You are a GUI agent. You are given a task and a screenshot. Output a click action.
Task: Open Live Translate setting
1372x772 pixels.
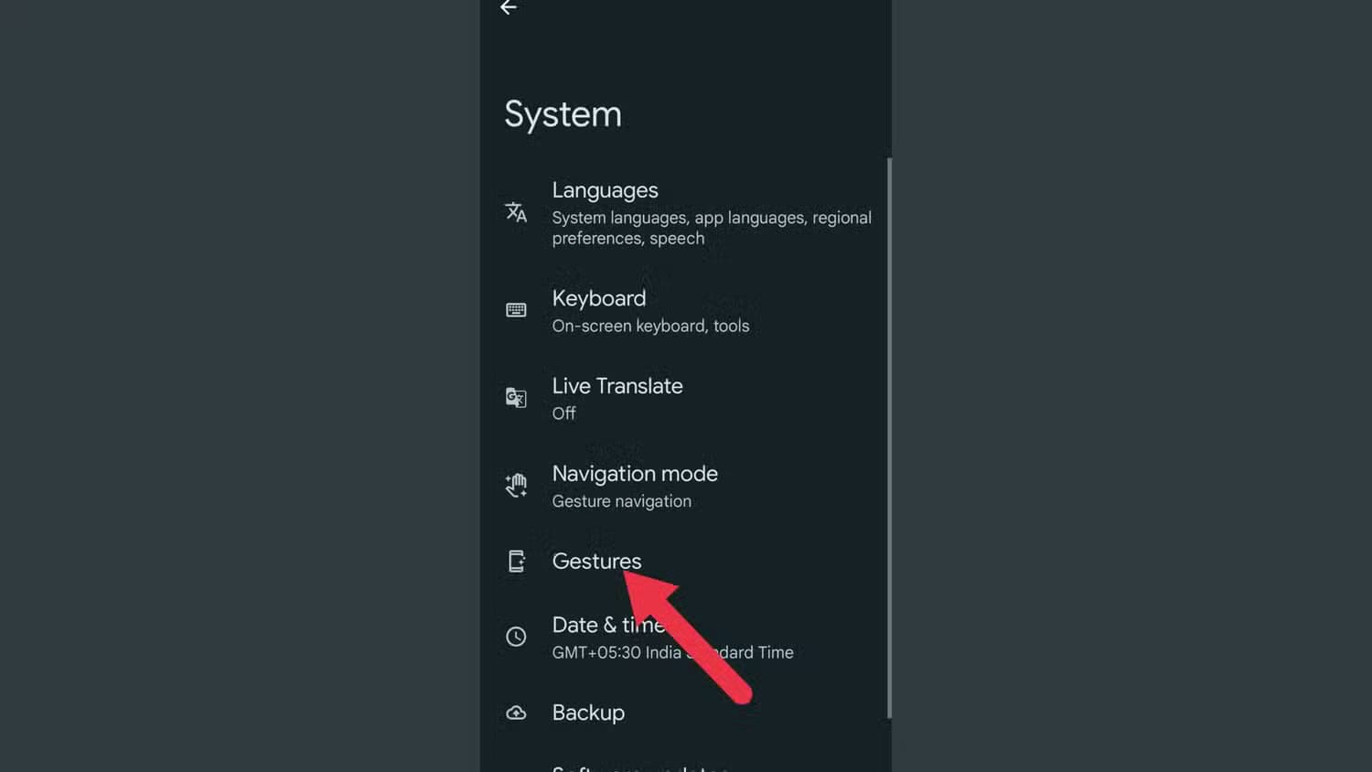pos(686,399)
